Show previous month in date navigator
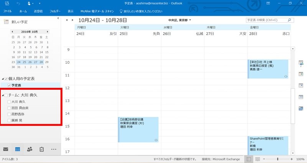The height and width of the screenshot is (163, 307). coord(12,32)
